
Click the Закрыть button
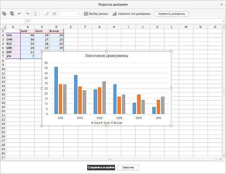[128, 168]
